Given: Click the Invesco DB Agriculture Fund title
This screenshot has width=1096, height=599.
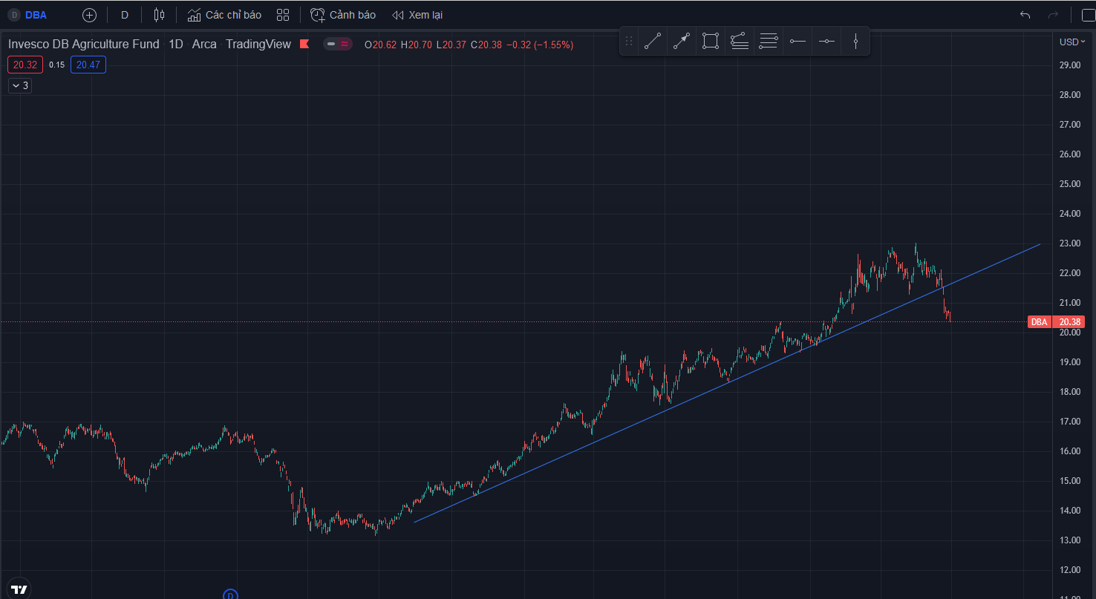Looking at the screenshot, I should tap(84, 45).
